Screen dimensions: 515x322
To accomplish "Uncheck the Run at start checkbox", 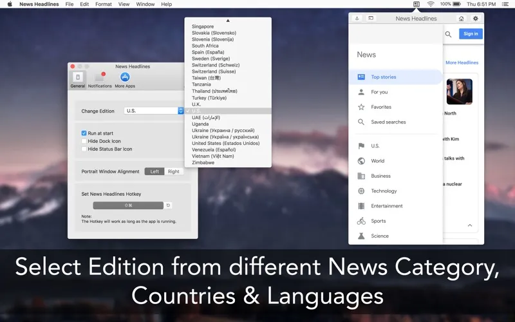I will coord(84,133).
